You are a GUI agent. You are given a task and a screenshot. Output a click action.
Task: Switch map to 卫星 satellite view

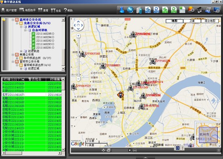(x=192, y=21)
